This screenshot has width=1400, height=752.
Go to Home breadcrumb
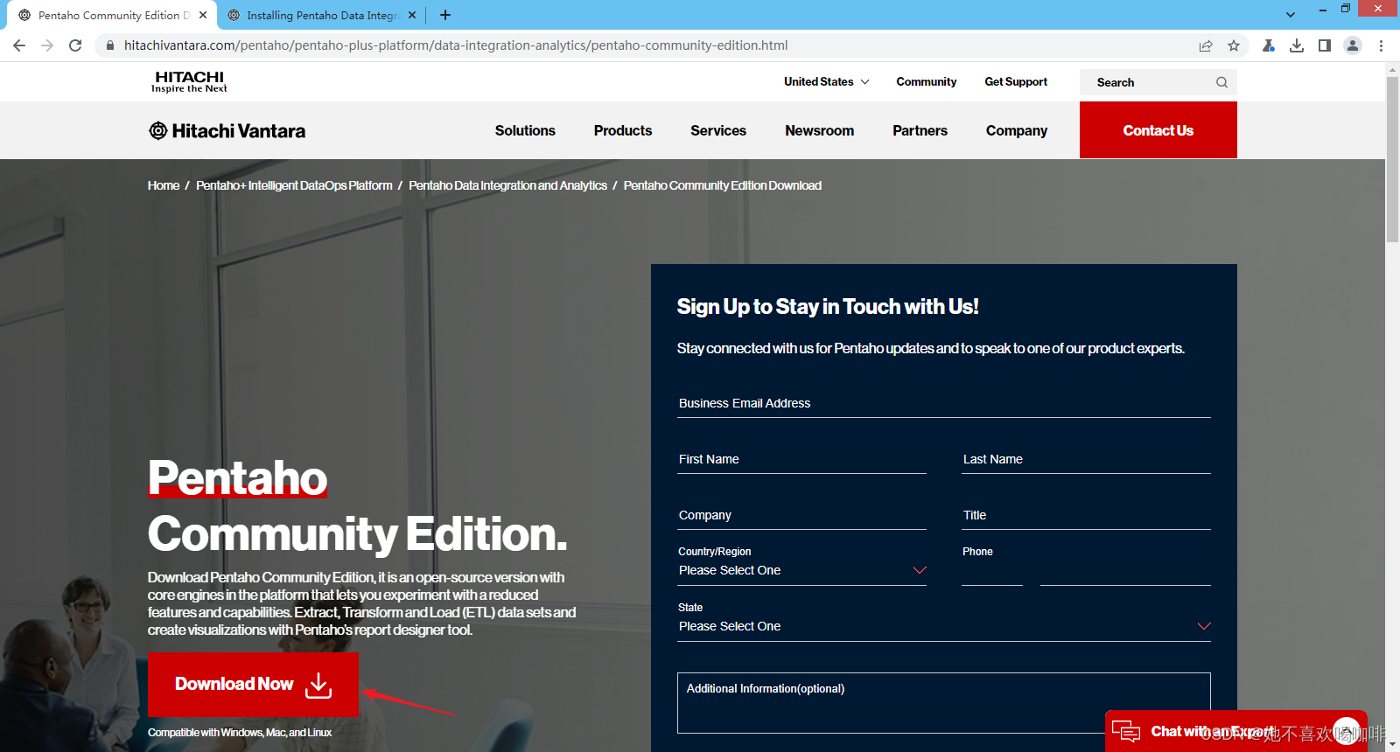[x=164, y=185]
